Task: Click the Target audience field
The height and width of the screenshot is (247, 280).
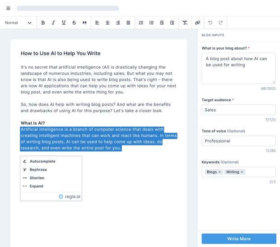Action: coord(238,110)
